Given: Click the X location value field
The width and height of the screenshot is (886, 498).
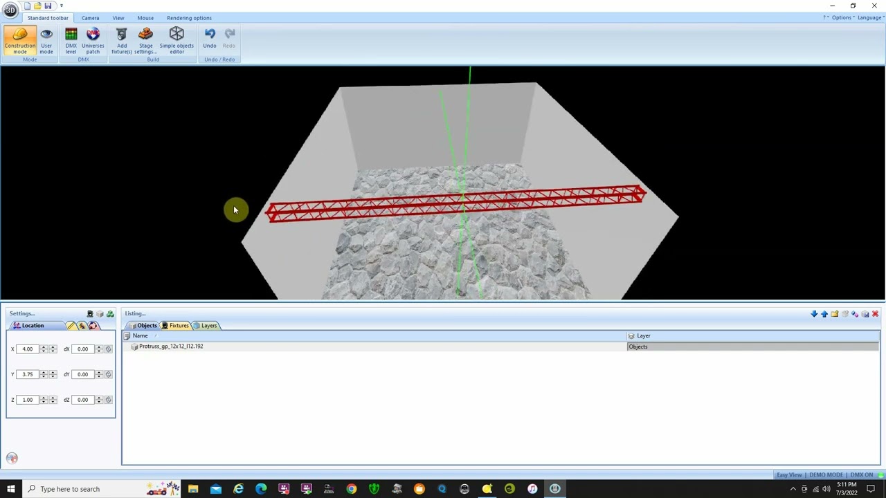Looking at the screenshot, I should (x=28, y=349).
